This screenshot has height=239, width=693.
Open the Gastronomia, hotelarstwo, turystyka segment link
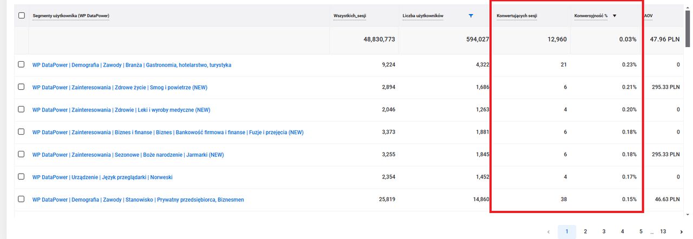[132, 65]
